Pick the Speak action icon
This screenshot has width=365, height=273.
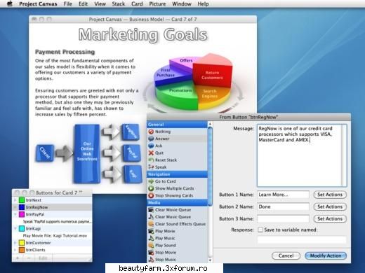coord(151,167)
